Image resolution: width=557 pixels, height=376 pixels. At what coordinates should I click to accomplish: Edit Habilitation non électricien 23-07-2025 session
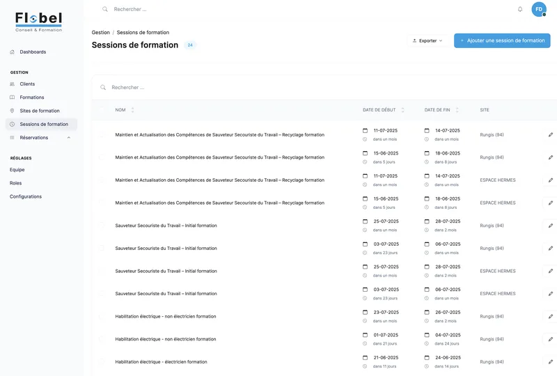tap(550, 317)
